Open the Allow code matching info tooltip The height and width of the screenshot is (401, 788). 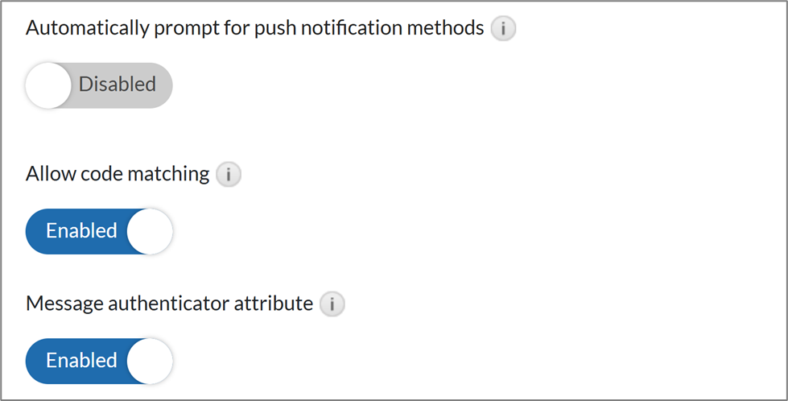click(229, 174)
